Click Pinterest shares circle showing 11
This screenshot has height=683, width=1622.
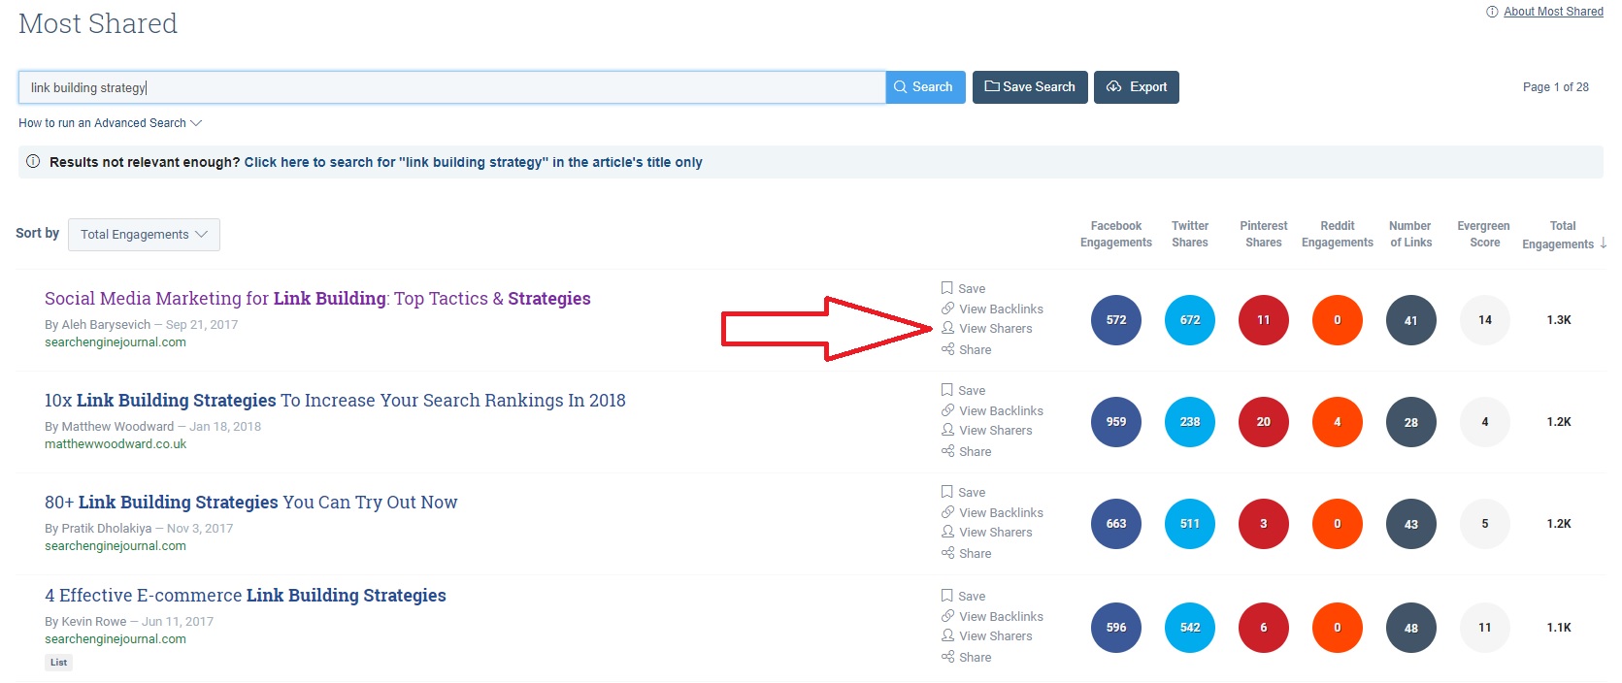point(1264,320)
